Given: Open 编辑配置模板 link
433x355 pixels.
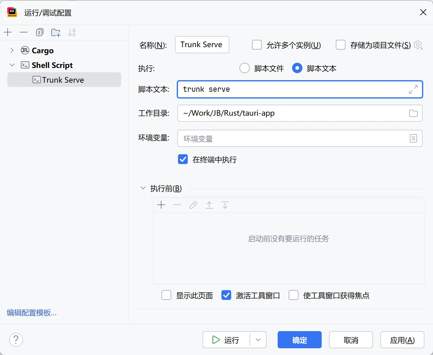Looking at the screenshot, I should pos(32,313).
